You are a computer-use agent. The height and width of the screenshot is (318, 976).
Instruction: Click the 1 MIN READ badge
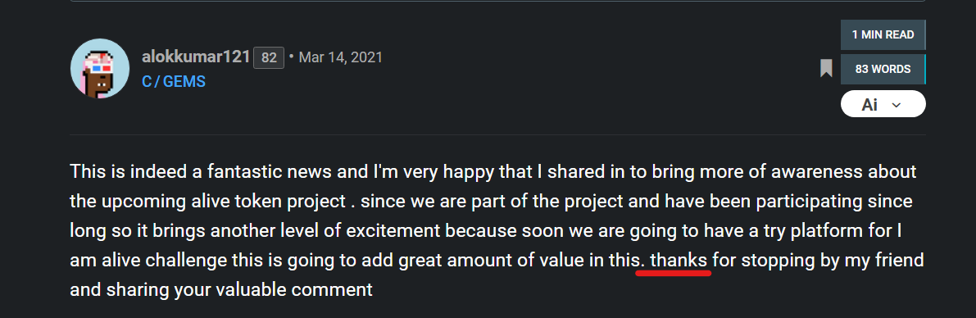[x=883, y=35]
